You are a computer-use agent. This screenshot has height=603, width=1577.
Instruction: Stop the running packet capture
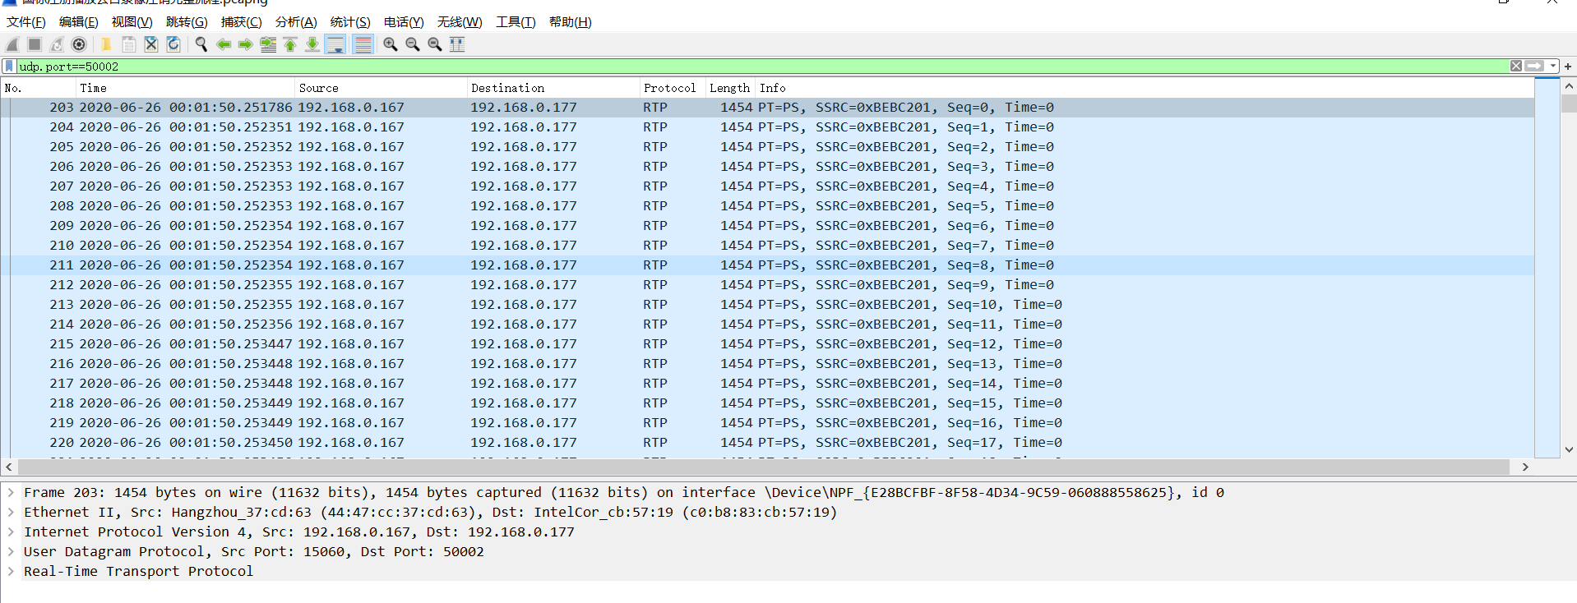point(35,44)
